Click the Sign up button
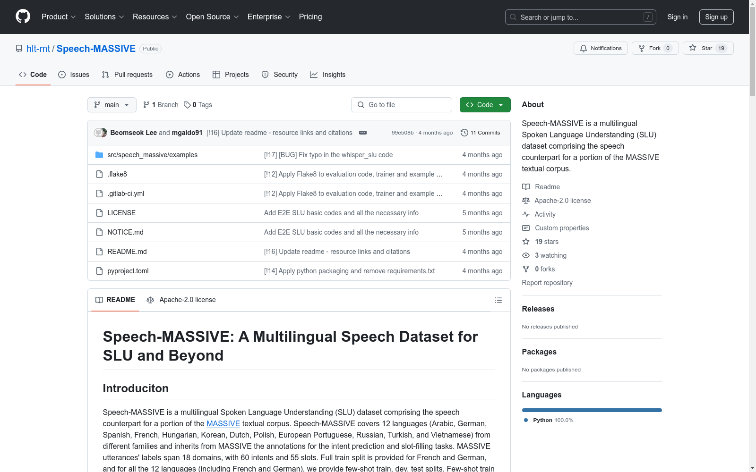Screen dimensions: 756x472 [716, 17]
